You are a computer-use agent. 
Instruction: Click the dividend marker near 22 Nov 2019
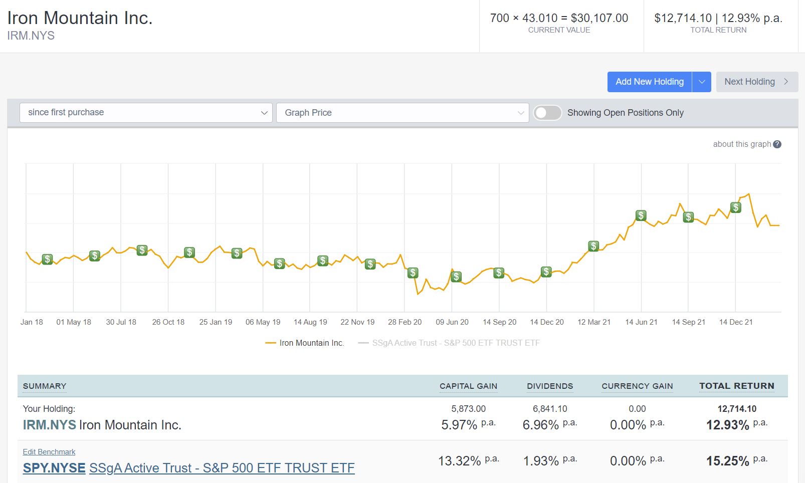pyautogui.click(x=370, y=265)
